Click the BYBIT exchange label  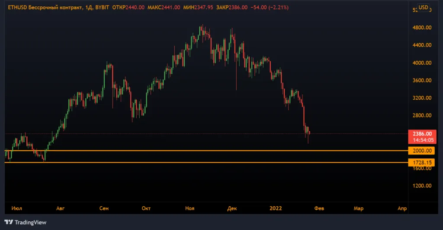102,8
